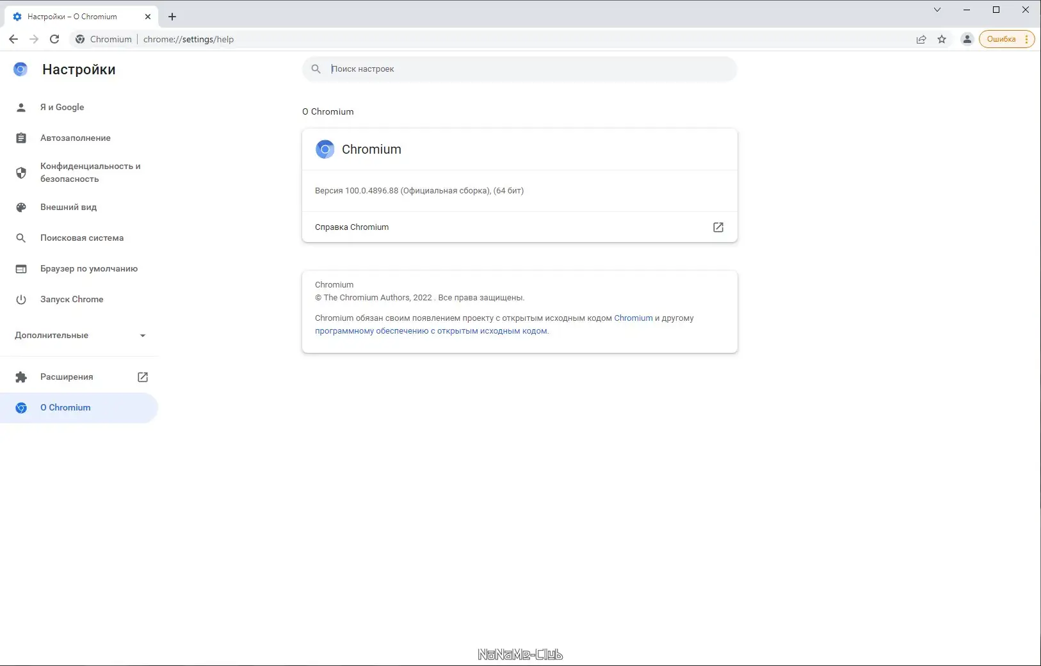Viewport: 1041px width, 666px height.
Task: Go back with the back arrow
Action: tap(13, 39)
